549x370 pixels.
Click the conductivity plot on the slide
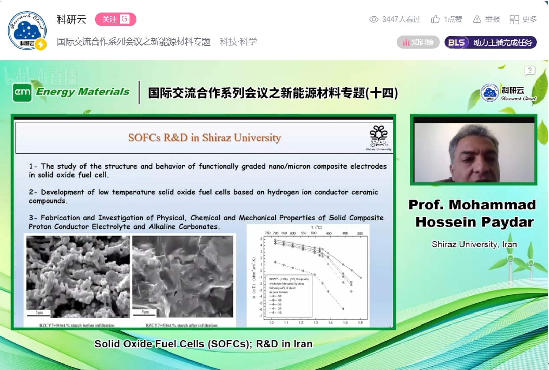click(x=308, y=276)
